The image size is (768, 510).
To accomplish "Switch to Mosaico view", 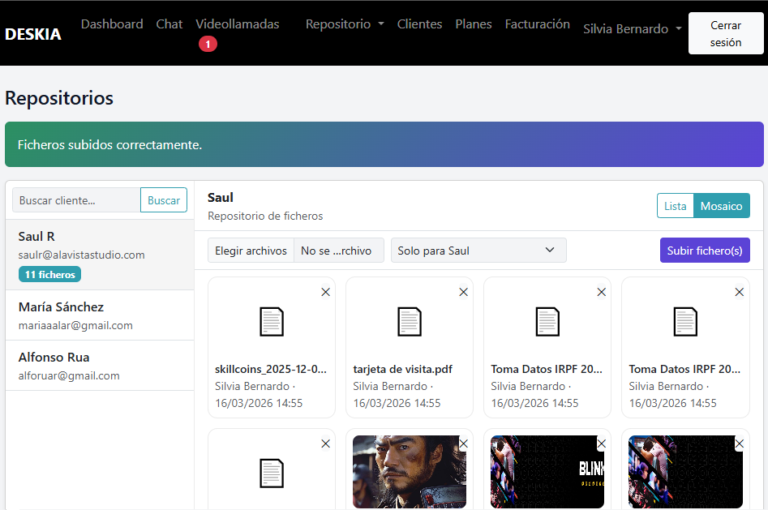I will tap(721, 206).
